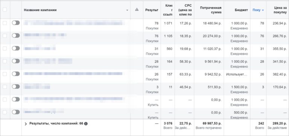Open the Поку column sort dropdown arrow
The height and width of the screenshot is (136, 289).
[263, 10]
